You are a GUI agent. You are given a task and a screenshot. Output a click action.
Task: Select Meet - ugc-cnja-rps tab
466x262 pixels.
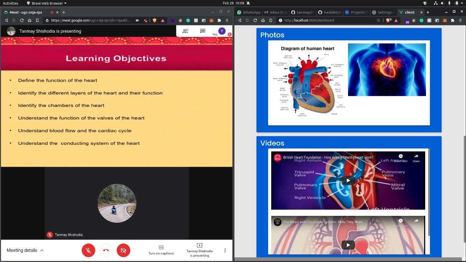(x=31, y=12)
